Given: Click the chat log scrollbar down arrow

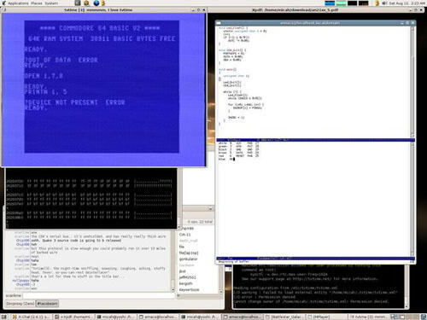Looking at the screenshot, I should pos(173,290).
